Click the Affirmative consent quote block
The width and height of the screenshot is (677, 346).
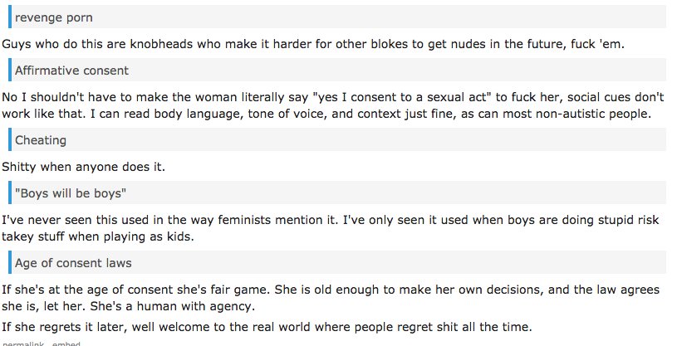336,70
